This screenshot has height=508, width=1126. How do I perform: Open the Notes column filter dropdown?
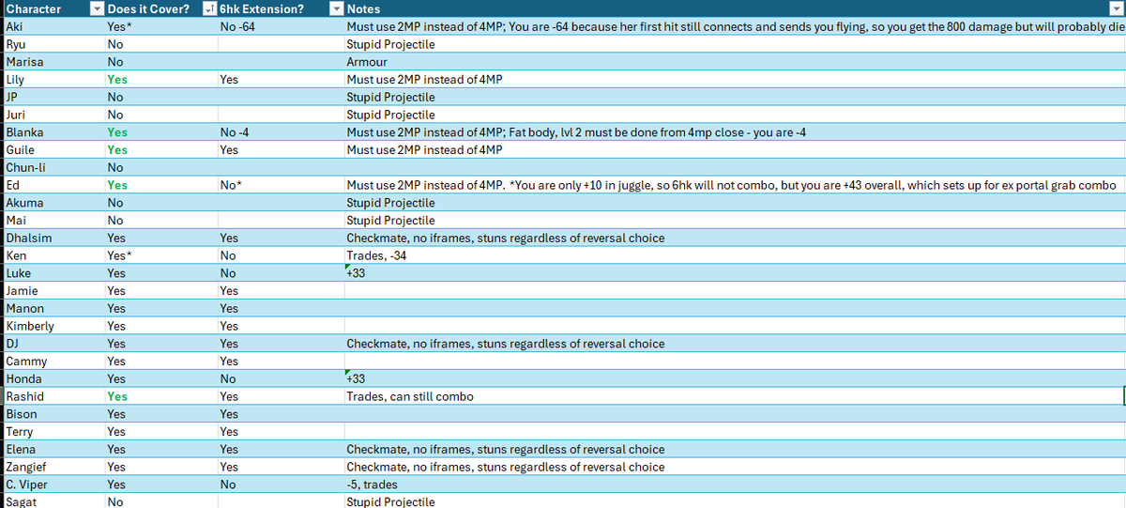pos(1118,8)
